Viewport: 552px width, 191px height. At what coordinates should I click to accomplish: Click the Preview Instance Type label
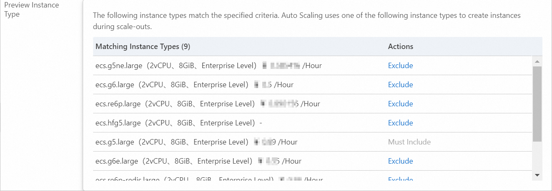(x=32, y=10)
